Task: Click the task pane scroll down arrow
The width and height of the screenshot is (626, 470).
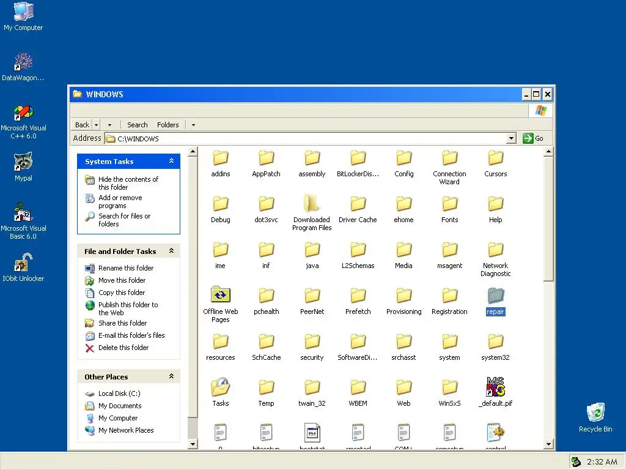Action: click(x=193, y=444)
